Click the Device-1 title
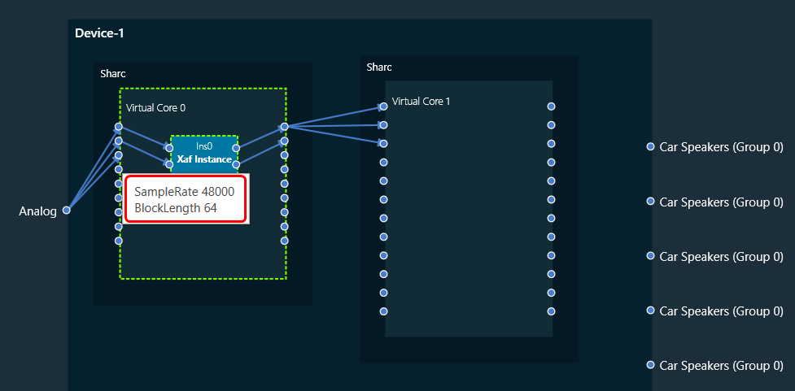 tap(98, 33)
